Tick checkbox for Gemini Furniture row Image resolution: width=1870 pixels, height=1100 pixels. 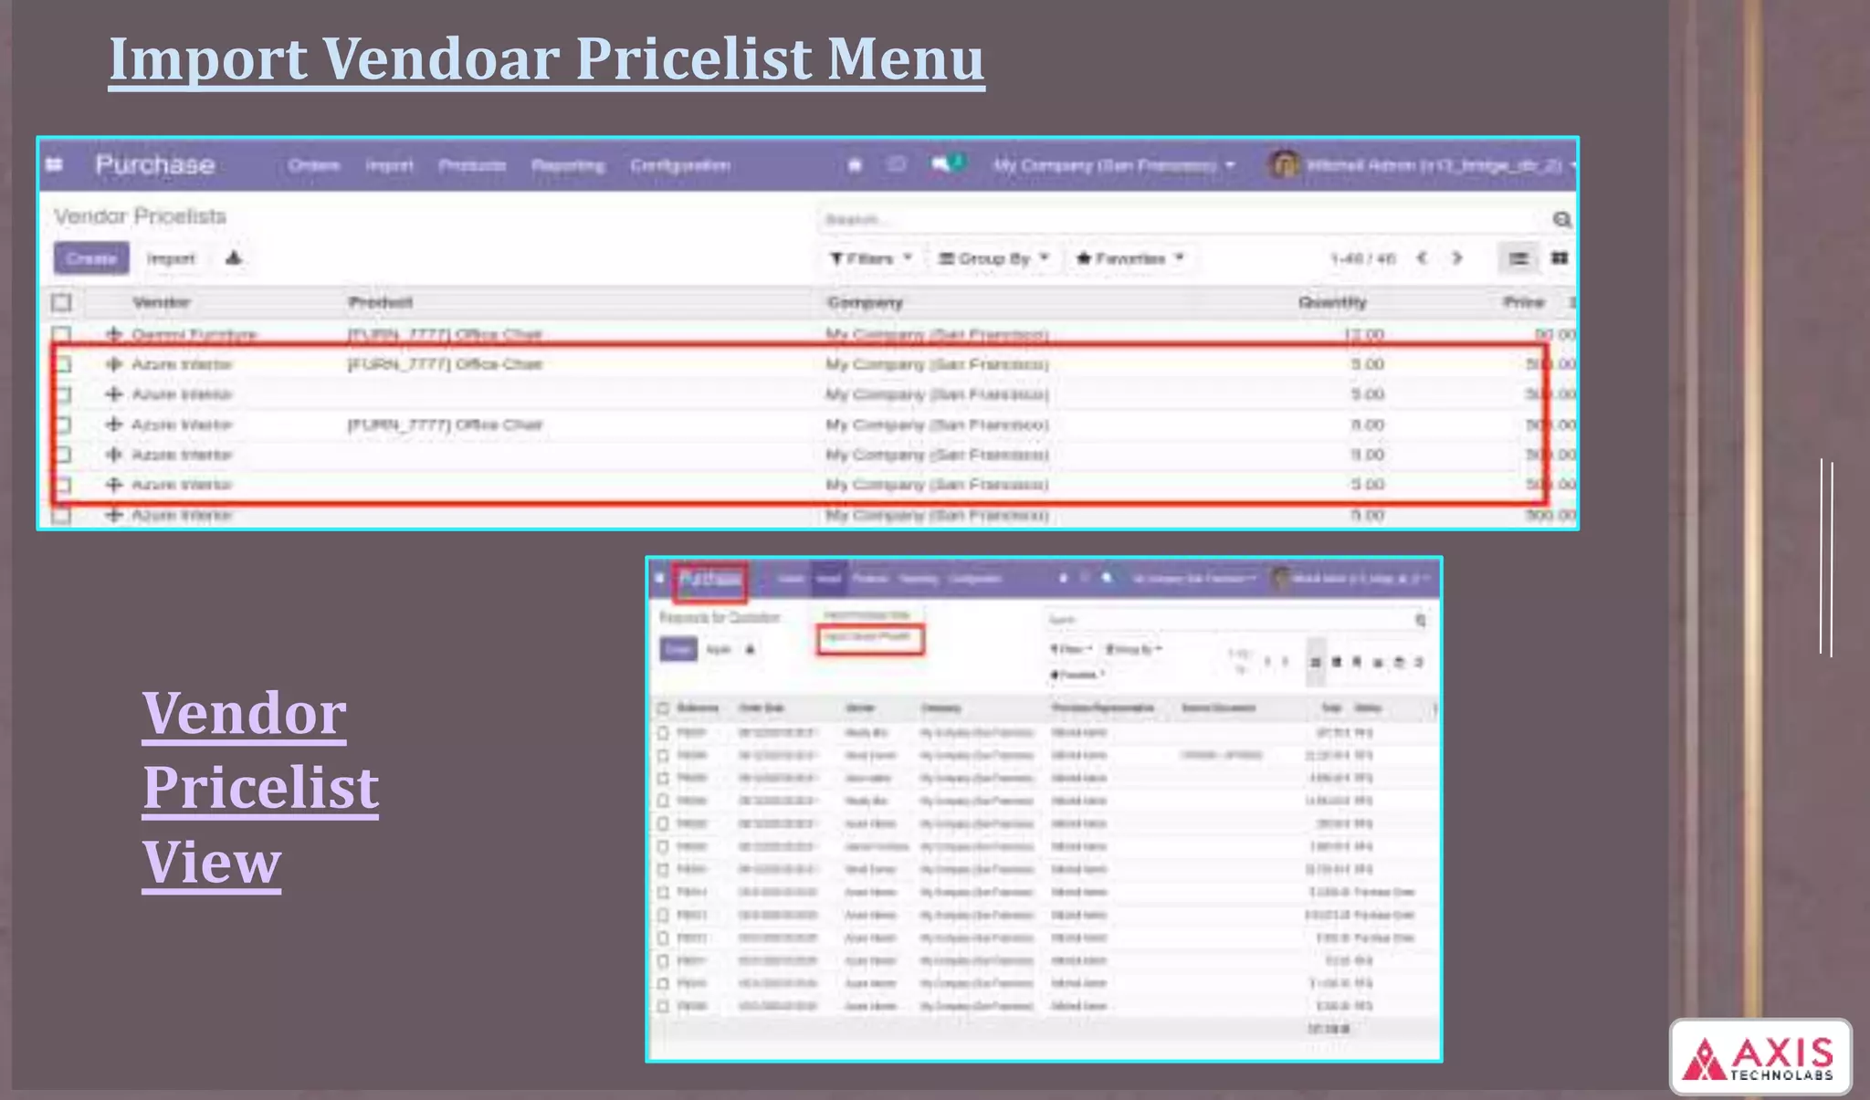pyautogui.click(x=61, y=334)
